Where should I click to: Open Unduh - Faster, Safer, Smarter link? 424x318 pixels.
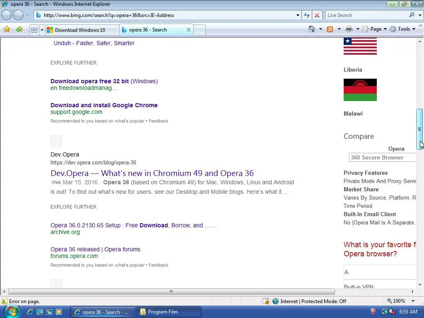pyautogui.click(x=94, y=43)
